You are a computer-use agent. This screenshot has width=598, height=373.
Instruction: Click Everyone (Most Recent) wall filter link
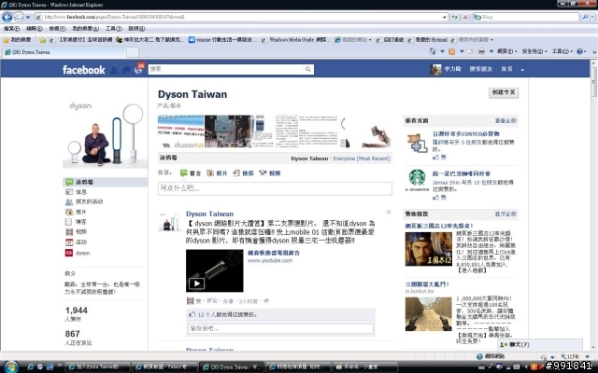(x=362, y=159)
